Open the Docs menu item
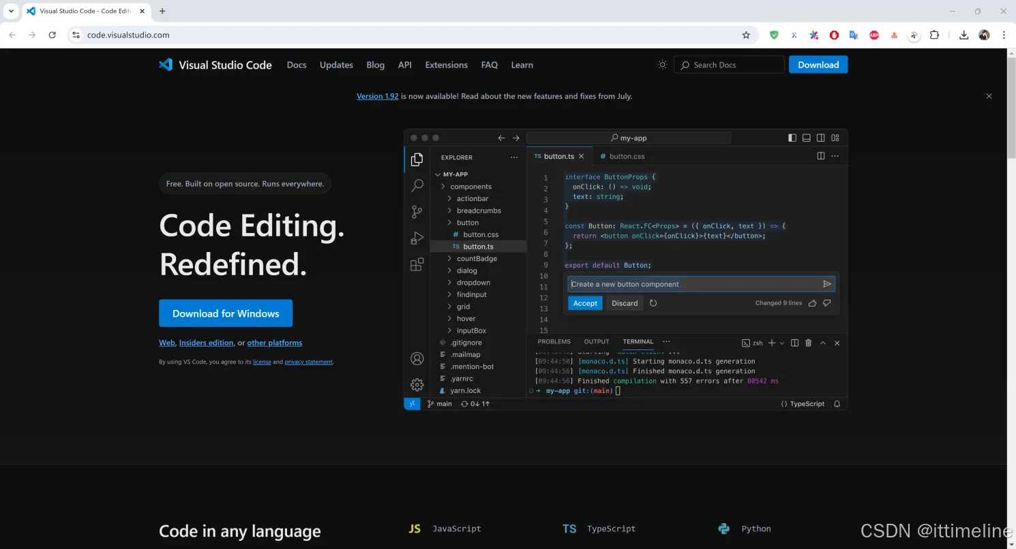1016x549 pixels. point(297,65)
